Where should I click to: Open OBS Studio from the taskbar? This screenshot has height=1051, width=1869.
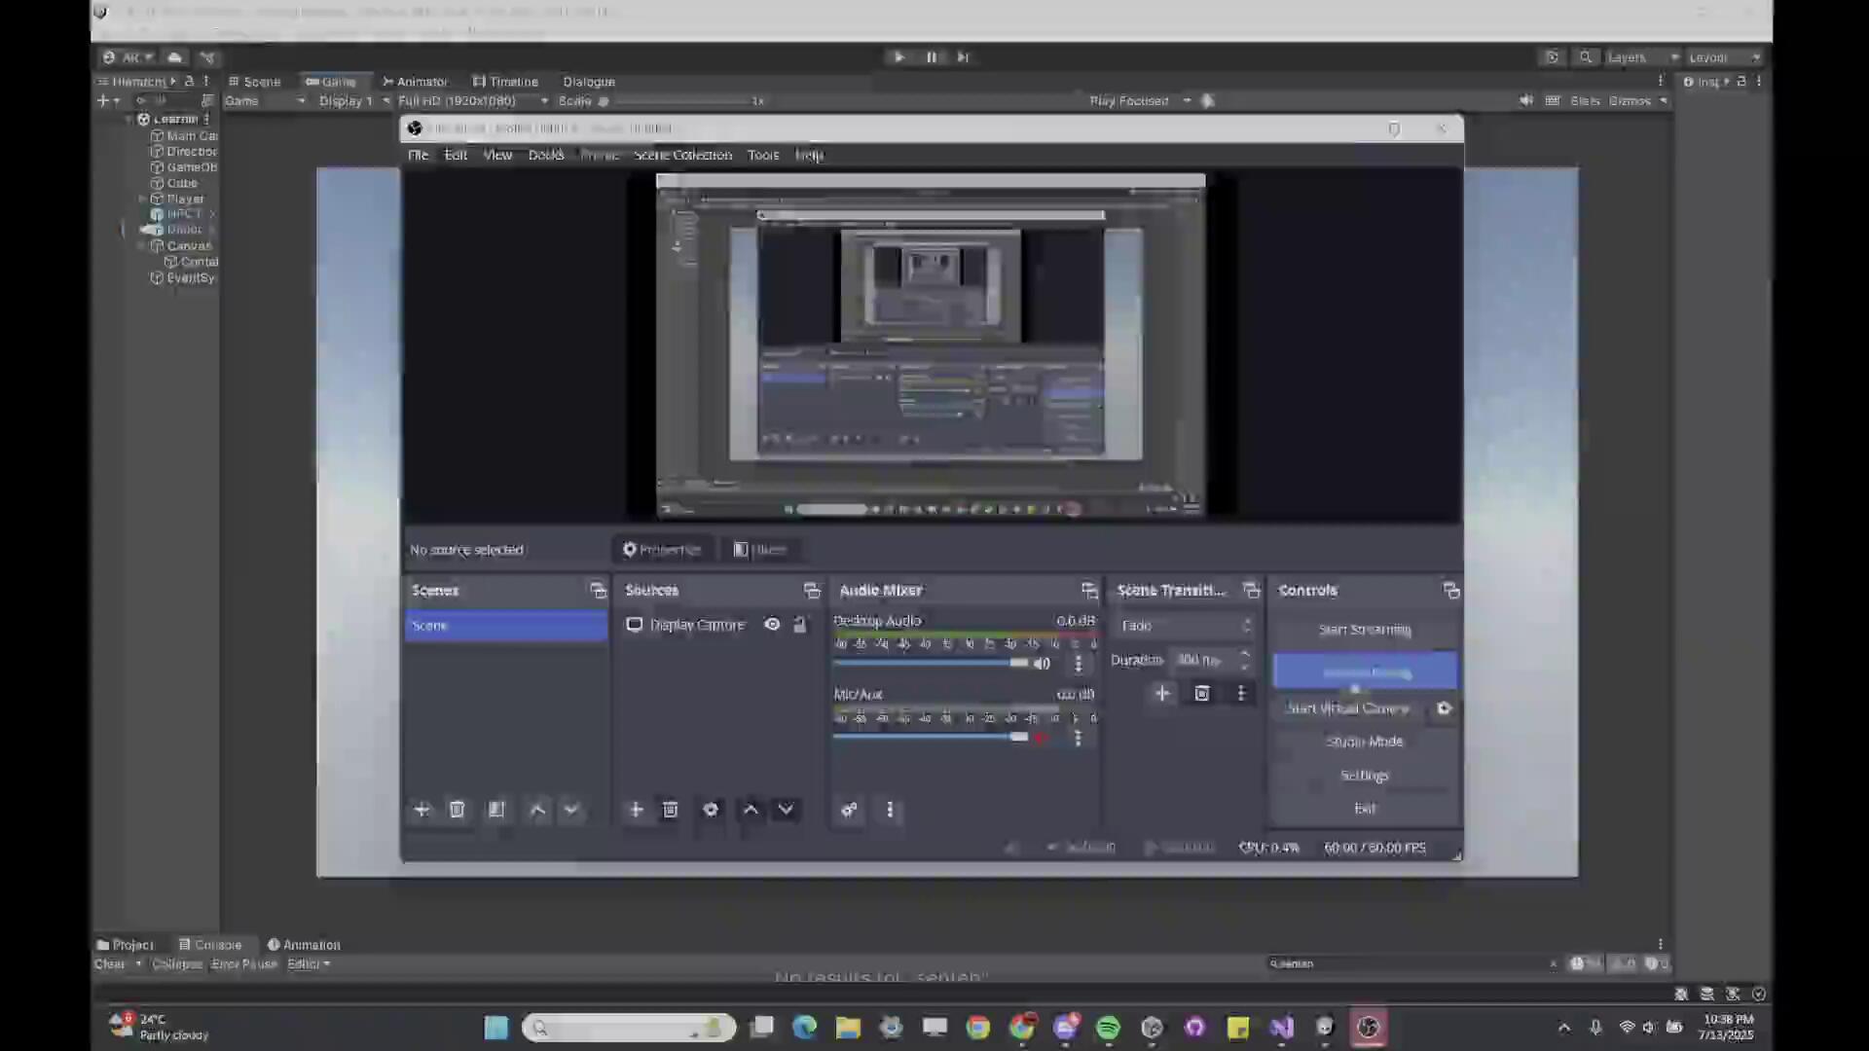1369,1027
